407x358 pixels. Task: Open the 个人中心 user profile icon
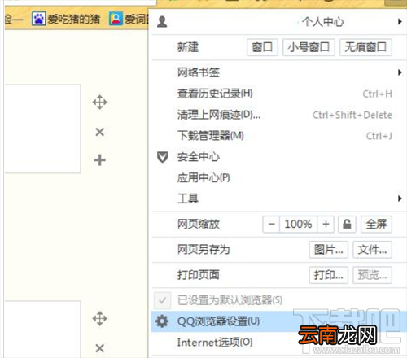pyautogui.click(x=162, y=22)
